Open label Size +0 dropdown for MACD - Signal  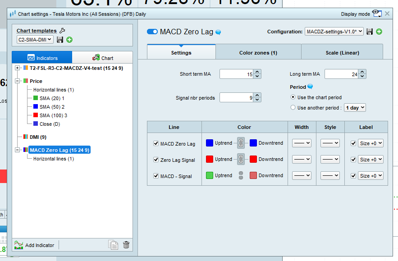pos(371,175)
